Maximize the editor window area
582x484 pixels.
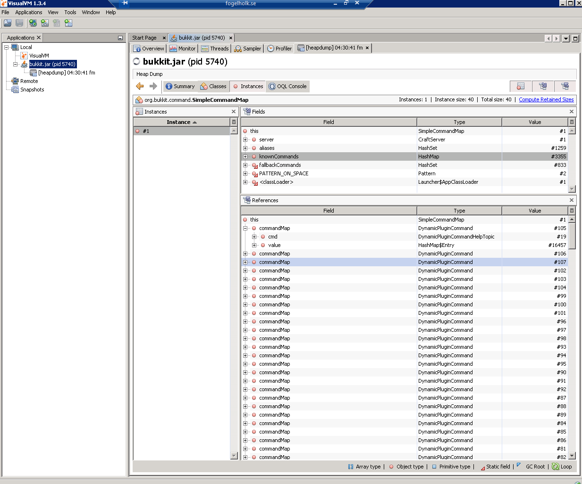pyautogui.click(x=575, y=39)
